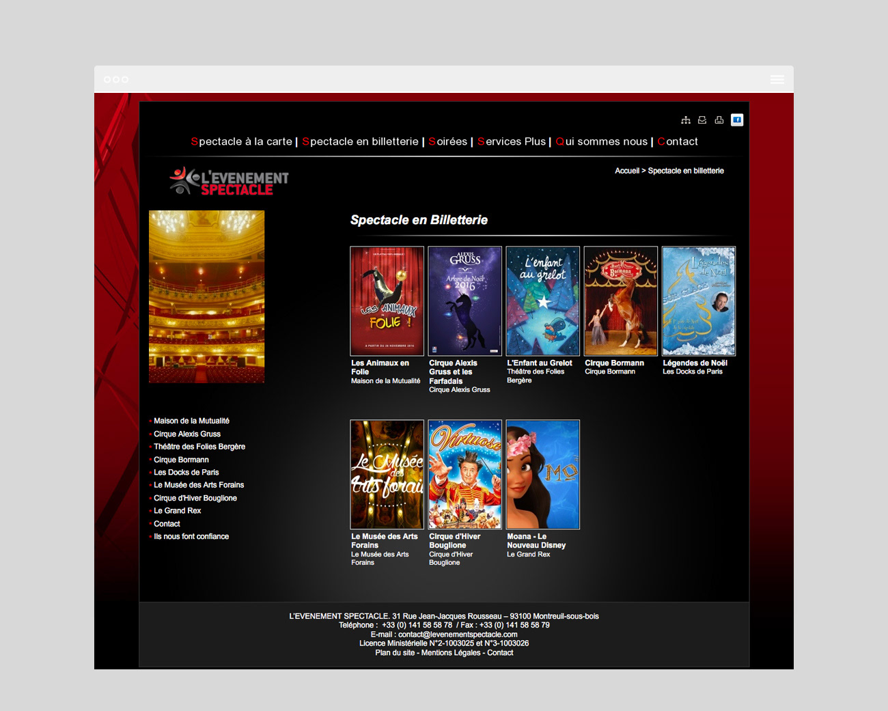Open Plan du site footer link

tap(395, 653)
